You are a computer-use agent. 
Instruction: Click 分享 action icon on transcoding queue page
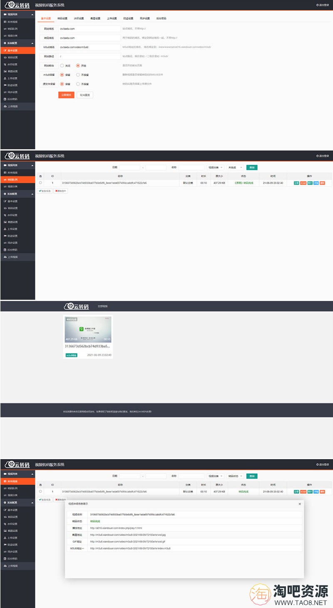click(296, 183)
